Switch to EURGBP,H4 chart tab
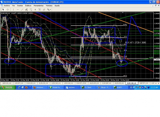The width and height of the screenshot is (160, 117). coord(107,83)
